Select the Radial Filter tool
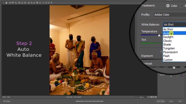 click(40, 3)
